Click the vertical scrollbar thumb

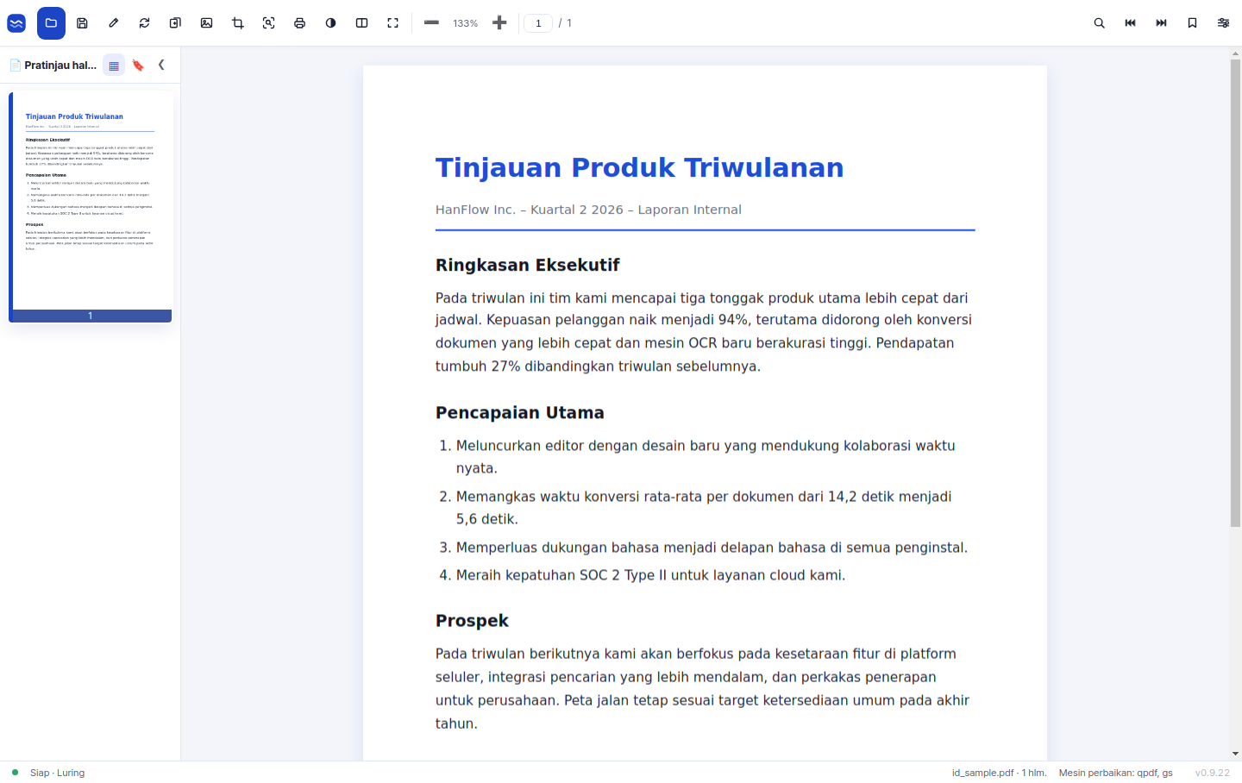pos(1235,293)
